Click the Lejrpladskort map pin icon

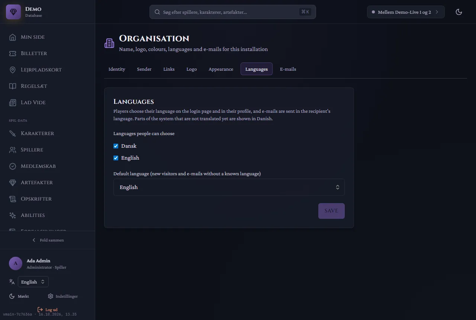pos(13,70)
